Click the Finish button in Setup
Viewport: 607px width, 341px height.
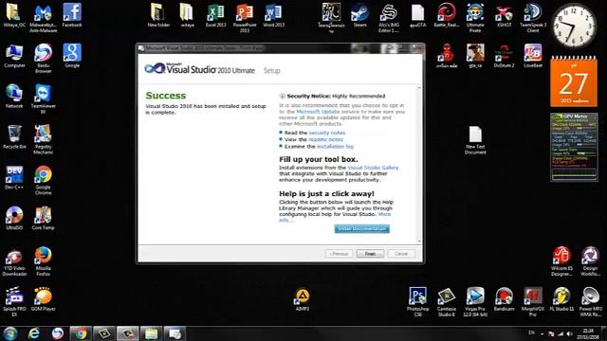(x=370, y=254)
